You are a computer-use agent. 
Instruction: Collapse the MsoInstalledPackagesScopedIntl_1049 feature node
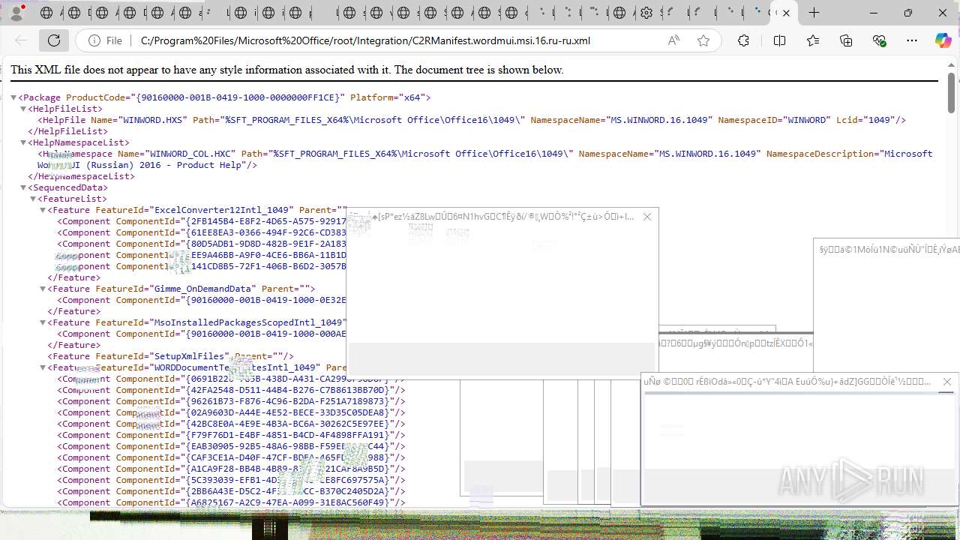(x=43, y=322)
